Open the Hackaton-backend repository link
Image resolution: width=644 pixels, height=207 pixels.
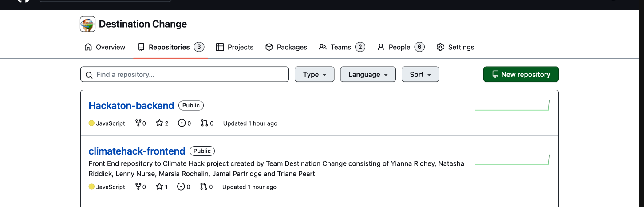coord(131,106)
